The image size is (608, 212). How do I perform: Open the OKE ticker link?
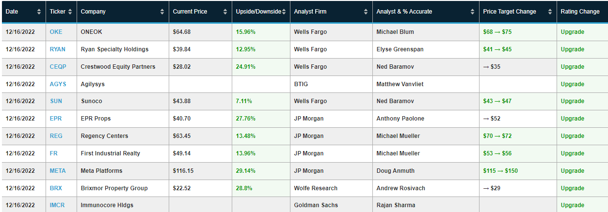(56, 32)
